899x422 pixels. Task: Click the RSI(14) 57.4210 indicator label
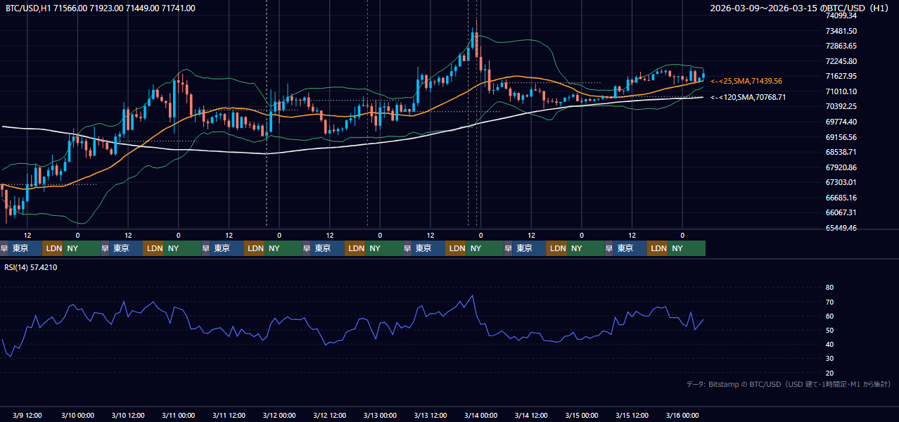point(32,267)
